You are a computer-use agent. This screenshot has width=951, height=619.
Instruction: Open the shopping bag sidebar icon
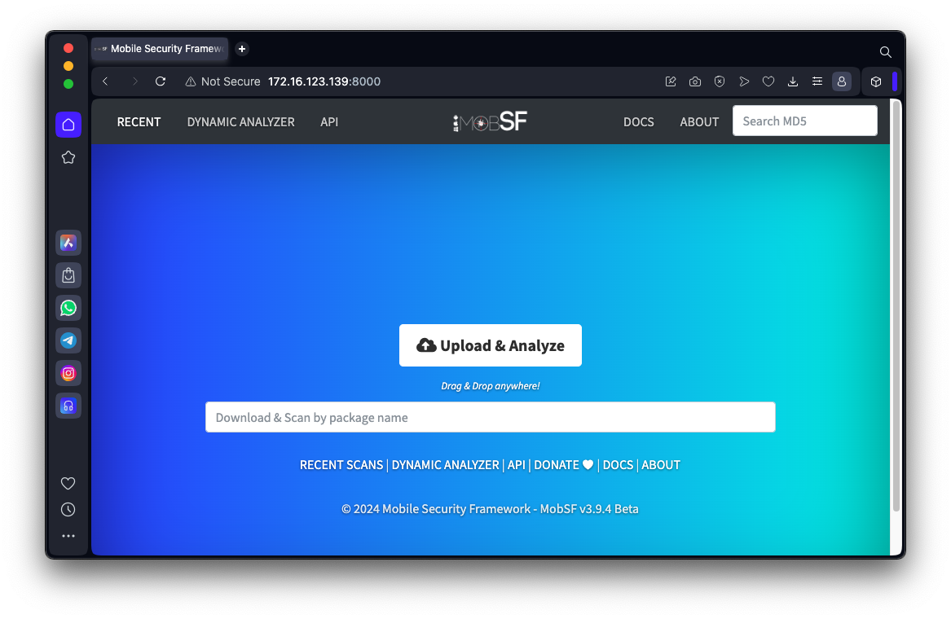[x=68, y=276]
